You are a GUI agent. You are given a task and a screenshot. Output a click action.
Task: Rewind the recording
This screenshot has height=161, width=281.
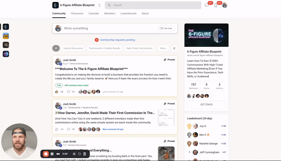[58, 154]
